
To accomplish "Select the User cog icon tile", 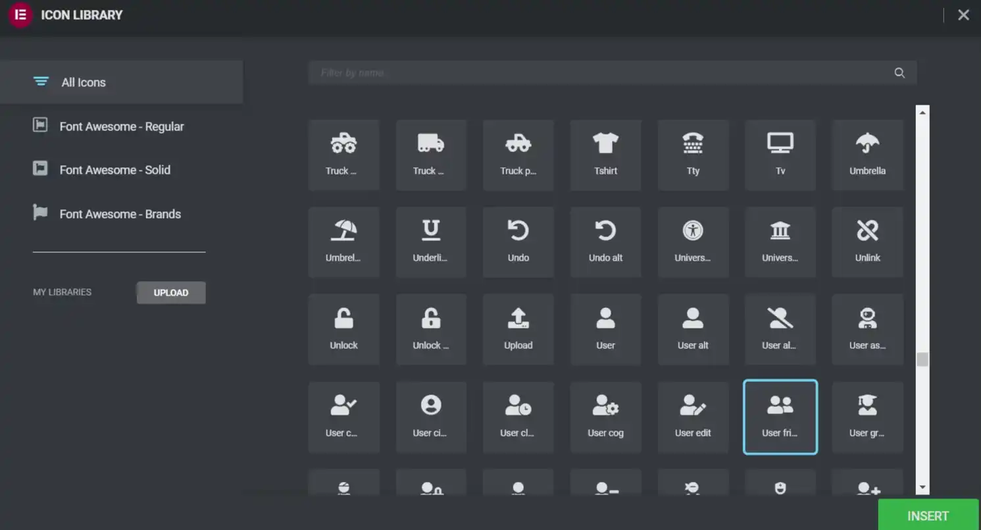I will coord(606,417).
